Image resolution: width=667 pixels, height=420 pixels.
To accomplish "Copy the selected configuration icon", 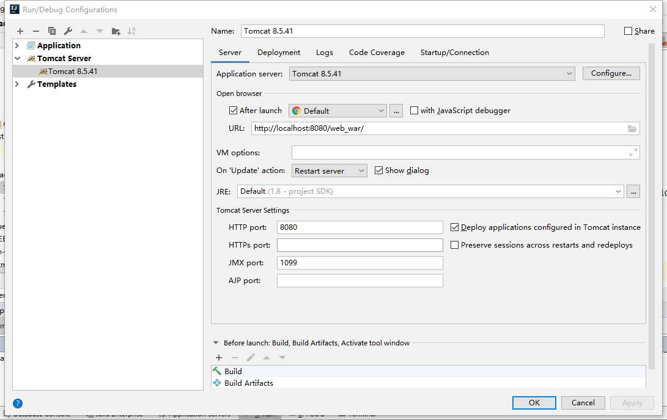I will pyautogui.click(x=52, y=31).
